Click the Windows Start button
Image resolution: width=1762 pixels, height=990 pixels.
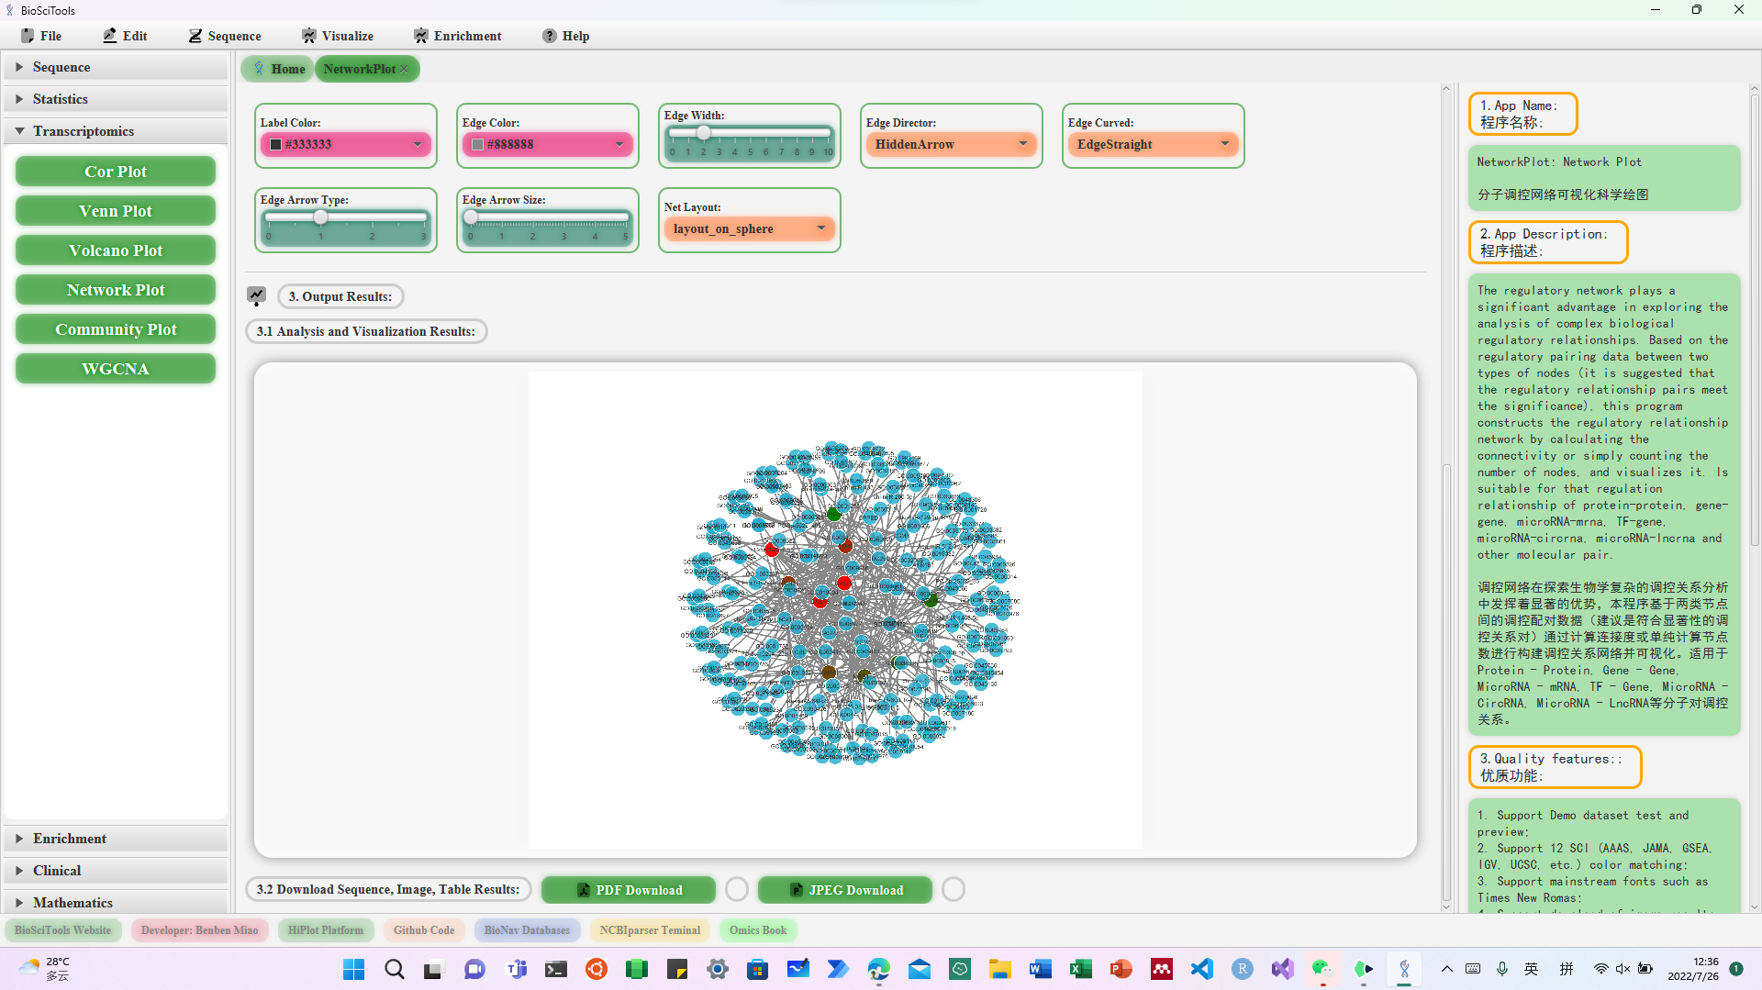coord(353,969)
